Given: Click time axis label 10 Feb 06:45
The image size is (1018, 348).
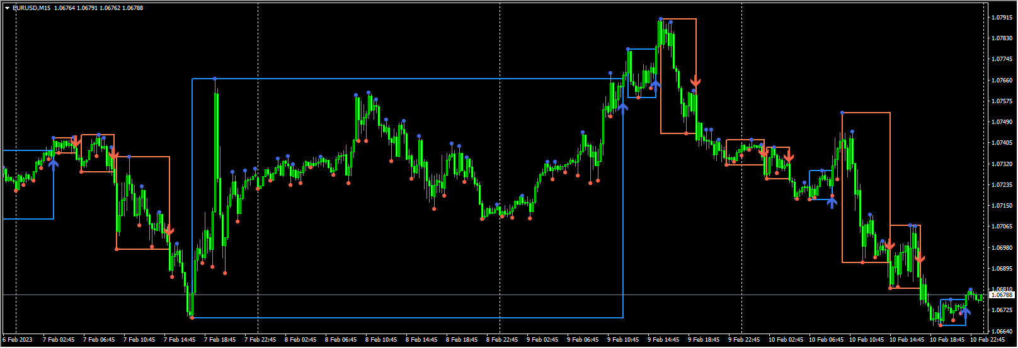Looking at the screenshot, I should point(826,340).
